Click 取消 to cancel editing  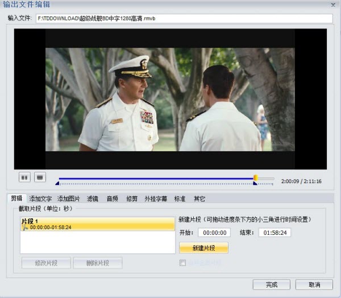point(314,284)
